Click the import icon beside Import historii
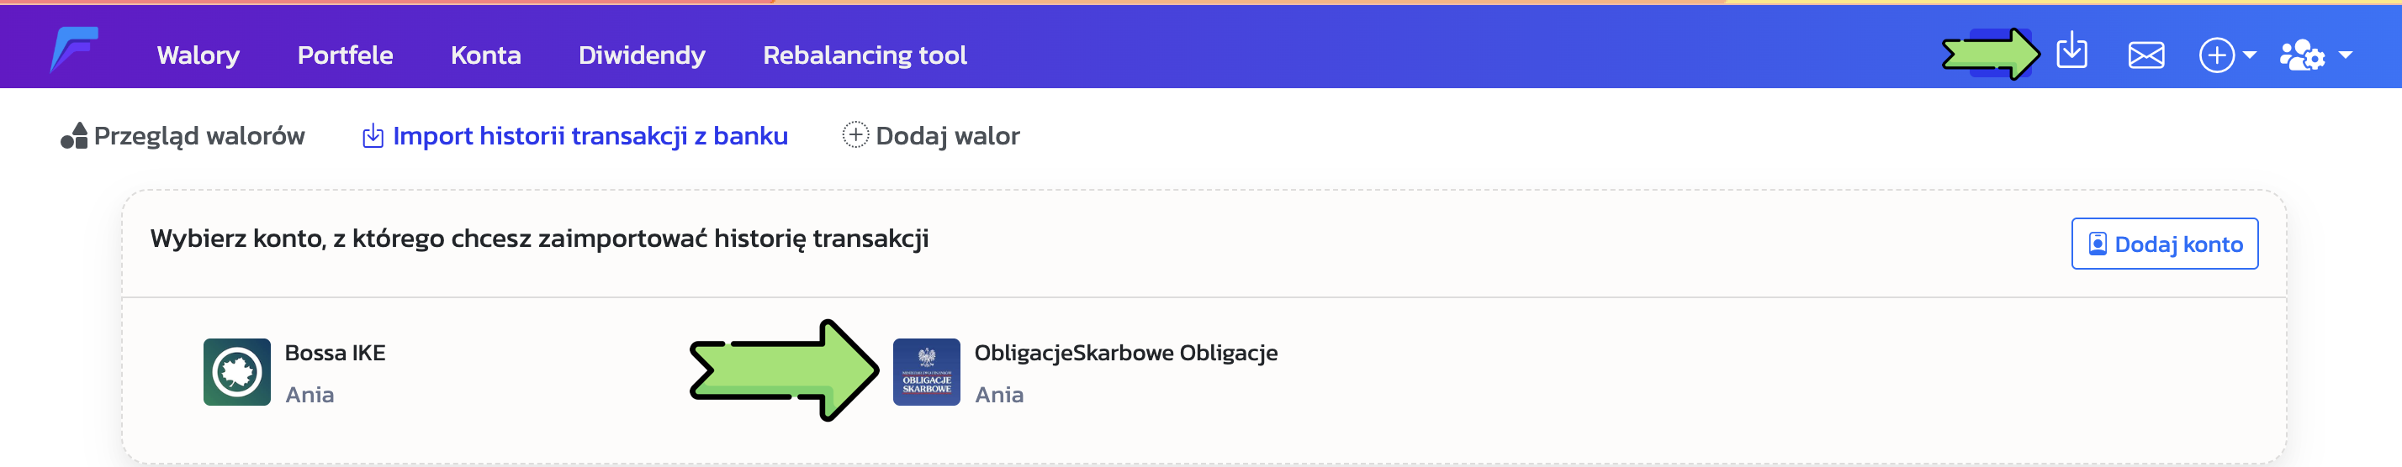The image size is (2402, 467). pos(372,136)
